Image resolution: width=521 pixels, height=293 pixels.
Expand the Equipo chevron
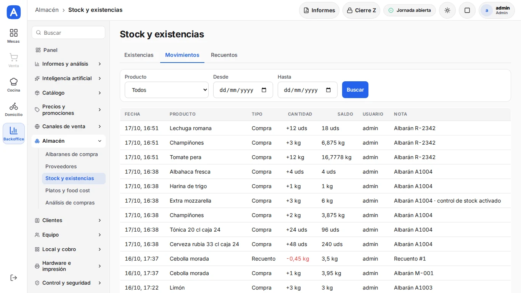coord(100,235)
